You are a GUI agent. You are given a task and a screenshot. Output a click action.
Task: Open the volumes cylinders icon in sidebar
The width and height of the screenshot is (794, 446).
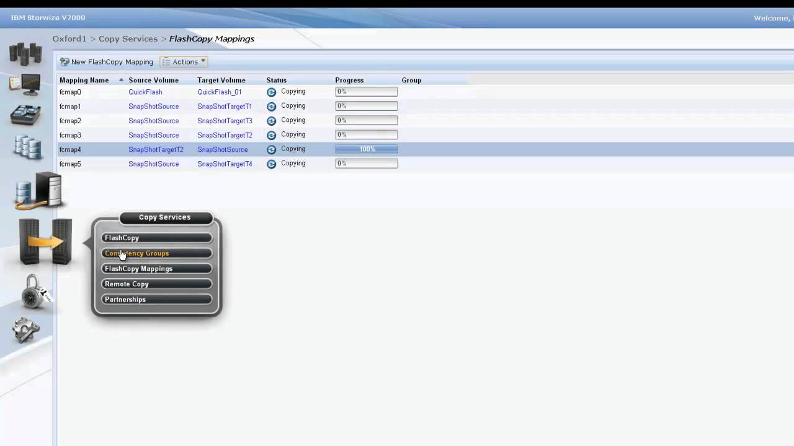(27, 147)
